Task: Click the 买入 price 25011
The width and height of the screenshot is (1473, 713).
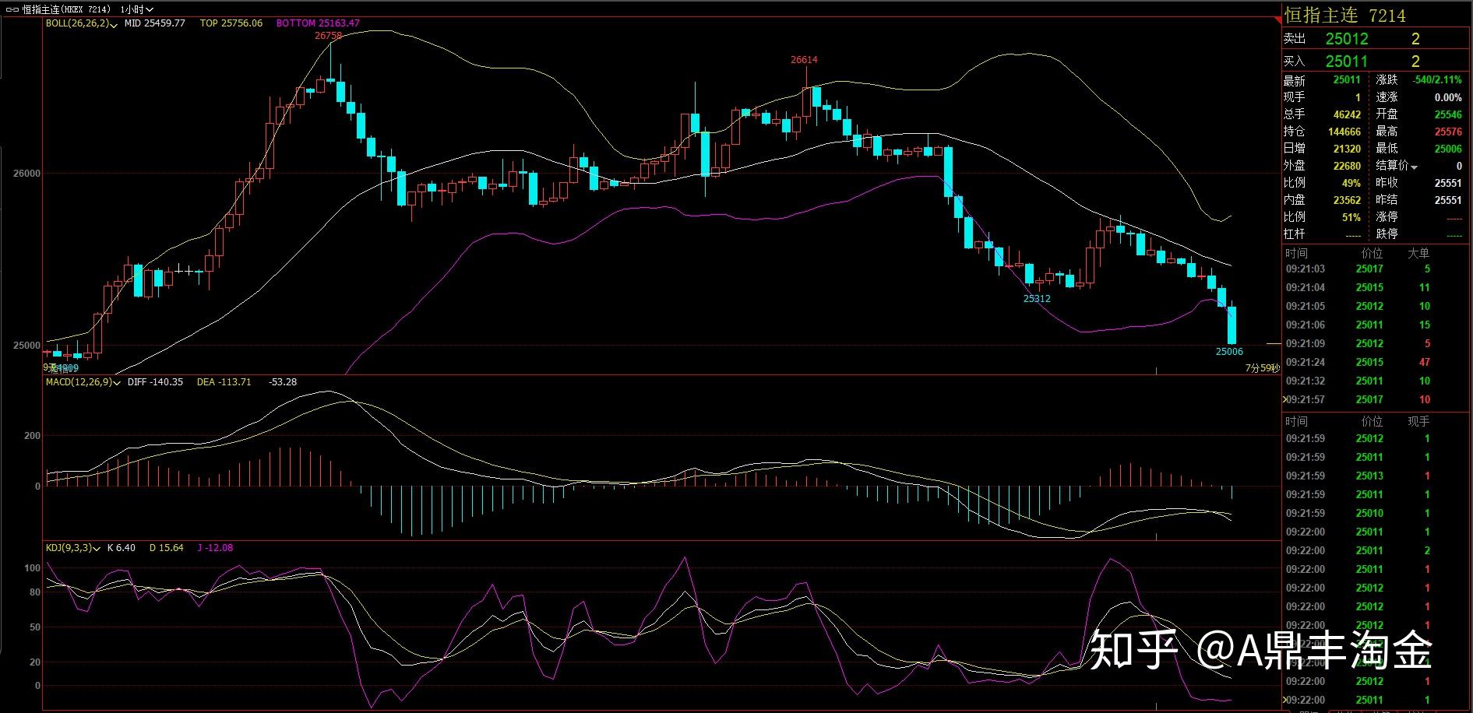Action: coord(1347,61)
